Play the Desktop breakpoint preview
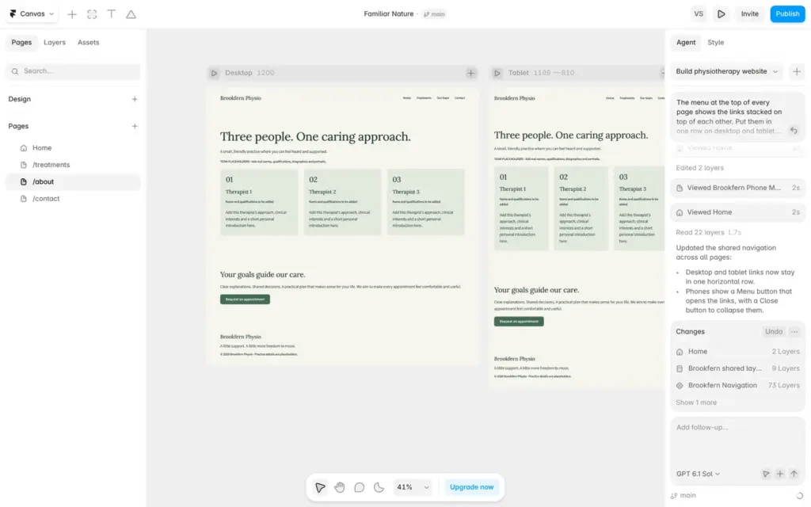Viewport: 811px width, 507px height. point(214,73)
